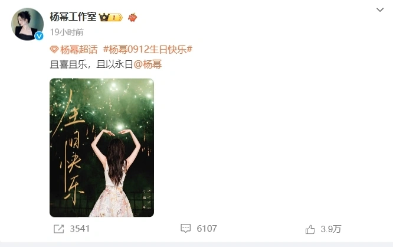Open the post options chevron menu
The width and height of the screenshot is (393, 247).
[x=380, y=10]
